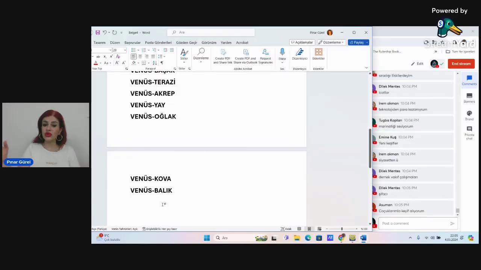Open the line spacing options
The image size is (481, 270).
point(160,56)
